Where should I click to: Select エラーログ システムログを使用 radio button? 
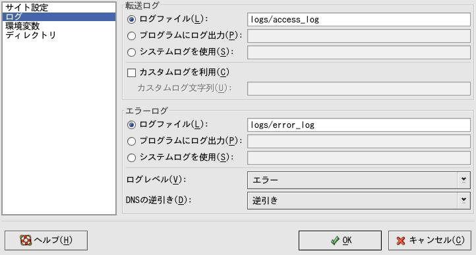click(x=131, y=157)
